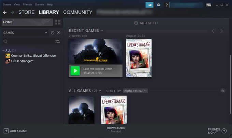This screenshot has height=138, width=232.
Task: Click ADD A GAME text
Action: click(18, 131)
